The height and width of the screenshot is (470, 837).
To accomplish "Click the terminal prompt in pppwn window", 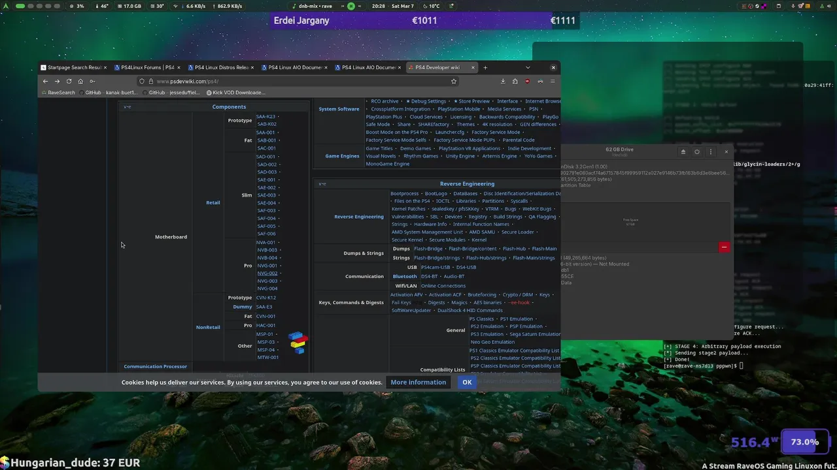I will coord(704,366).
